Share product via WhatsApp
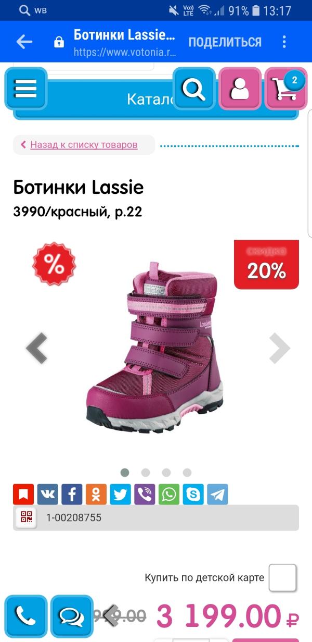Image resolution: width=312 pixels, height=642 pixels. 169,494
